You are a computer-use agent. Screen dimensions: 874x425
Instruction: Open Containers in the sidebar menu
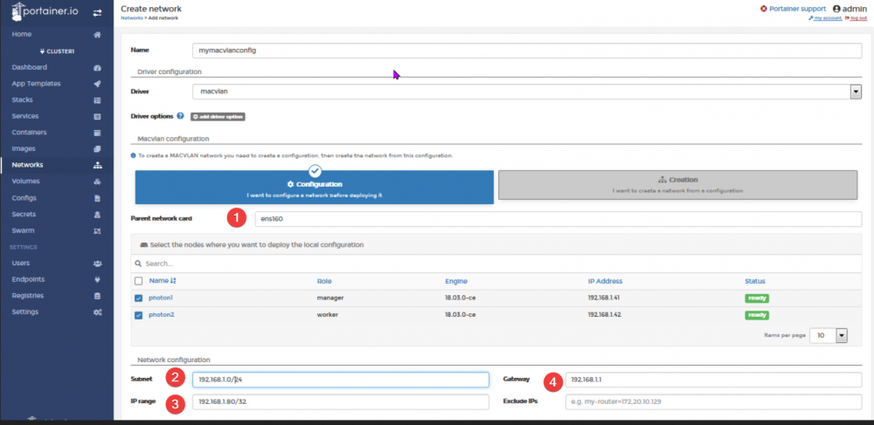(x=29, y=133)
